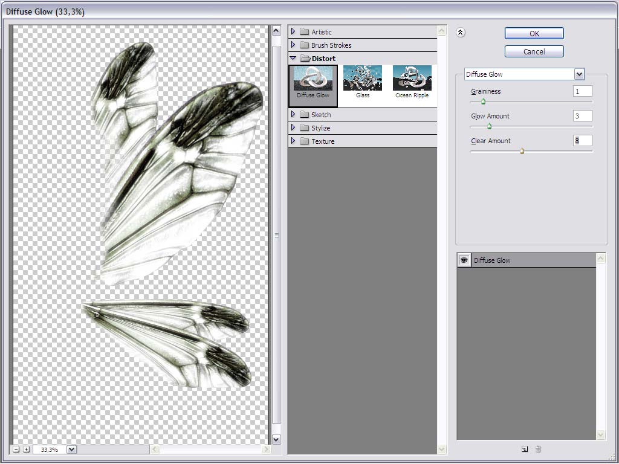
Task: Click the Glow Amount slider handle
Action: pos(489,126)
